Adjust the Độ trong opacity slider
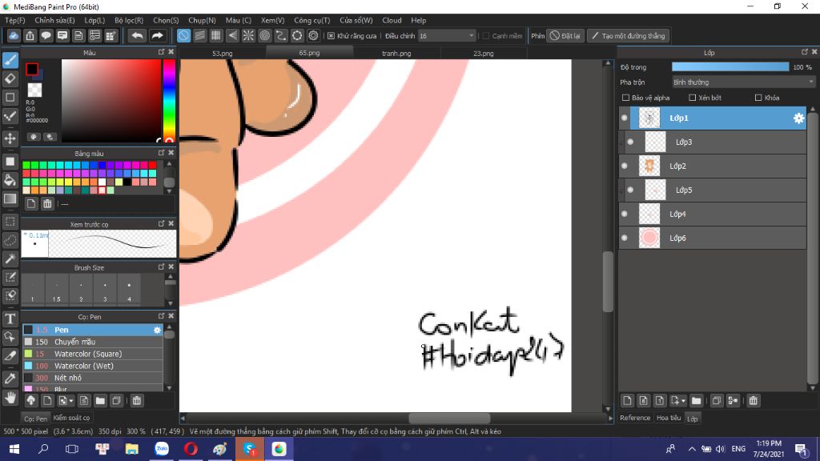820x461 pixels. pyautogui.click(x=730, y=67)
